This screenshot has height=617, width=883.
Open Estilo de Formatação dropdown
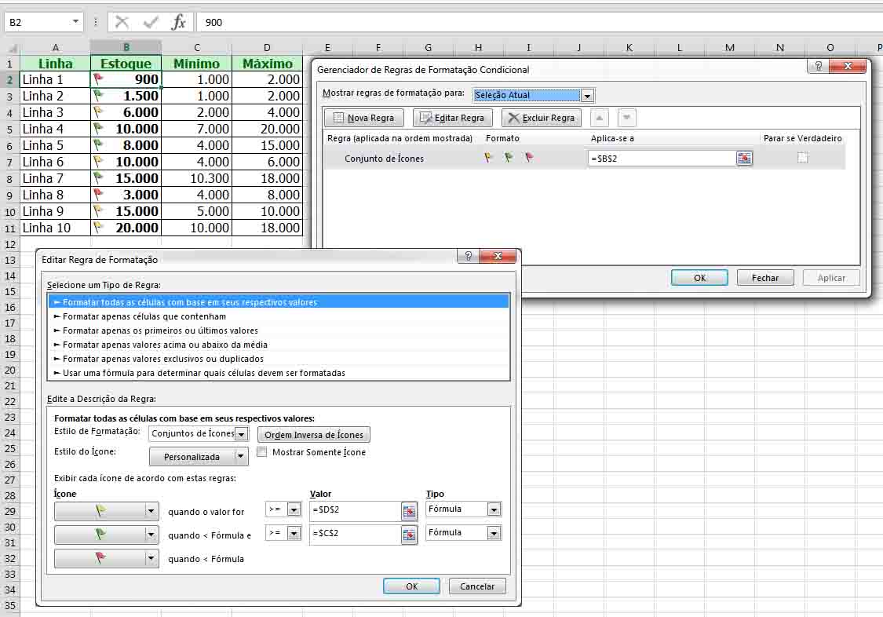[x=241, y=434]
